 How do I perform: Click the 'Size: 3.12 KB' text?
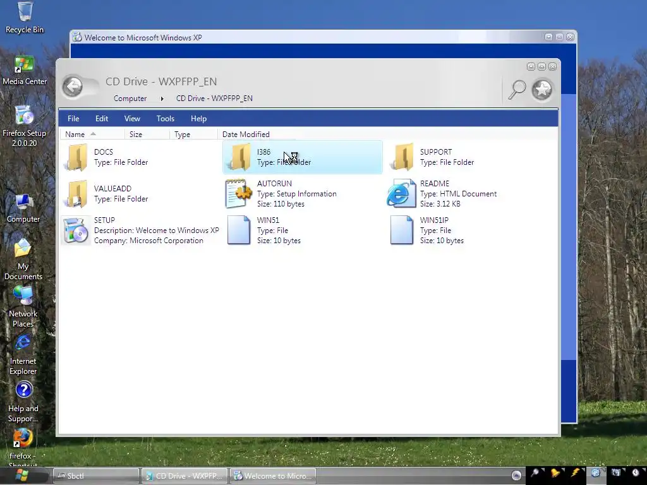[x=440, y=204]
